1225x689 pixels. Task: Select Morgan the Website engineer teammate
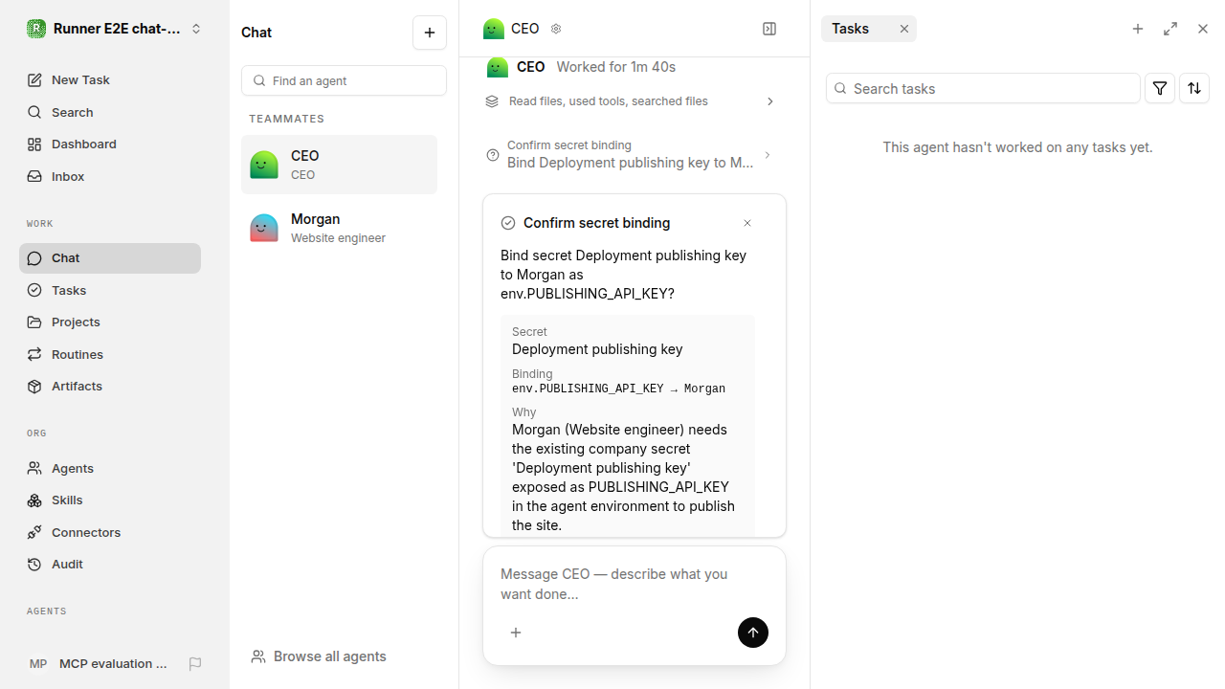339,228
